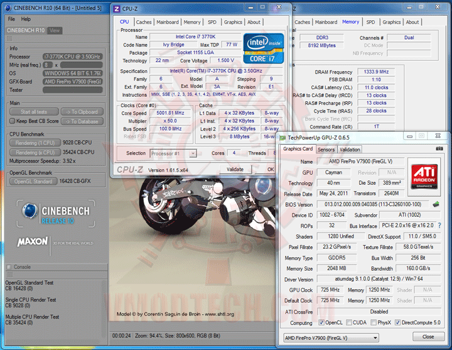Screen dimensions: 452x350
Task: Click the Start all tests button
Action: click(x=34, y=112)
